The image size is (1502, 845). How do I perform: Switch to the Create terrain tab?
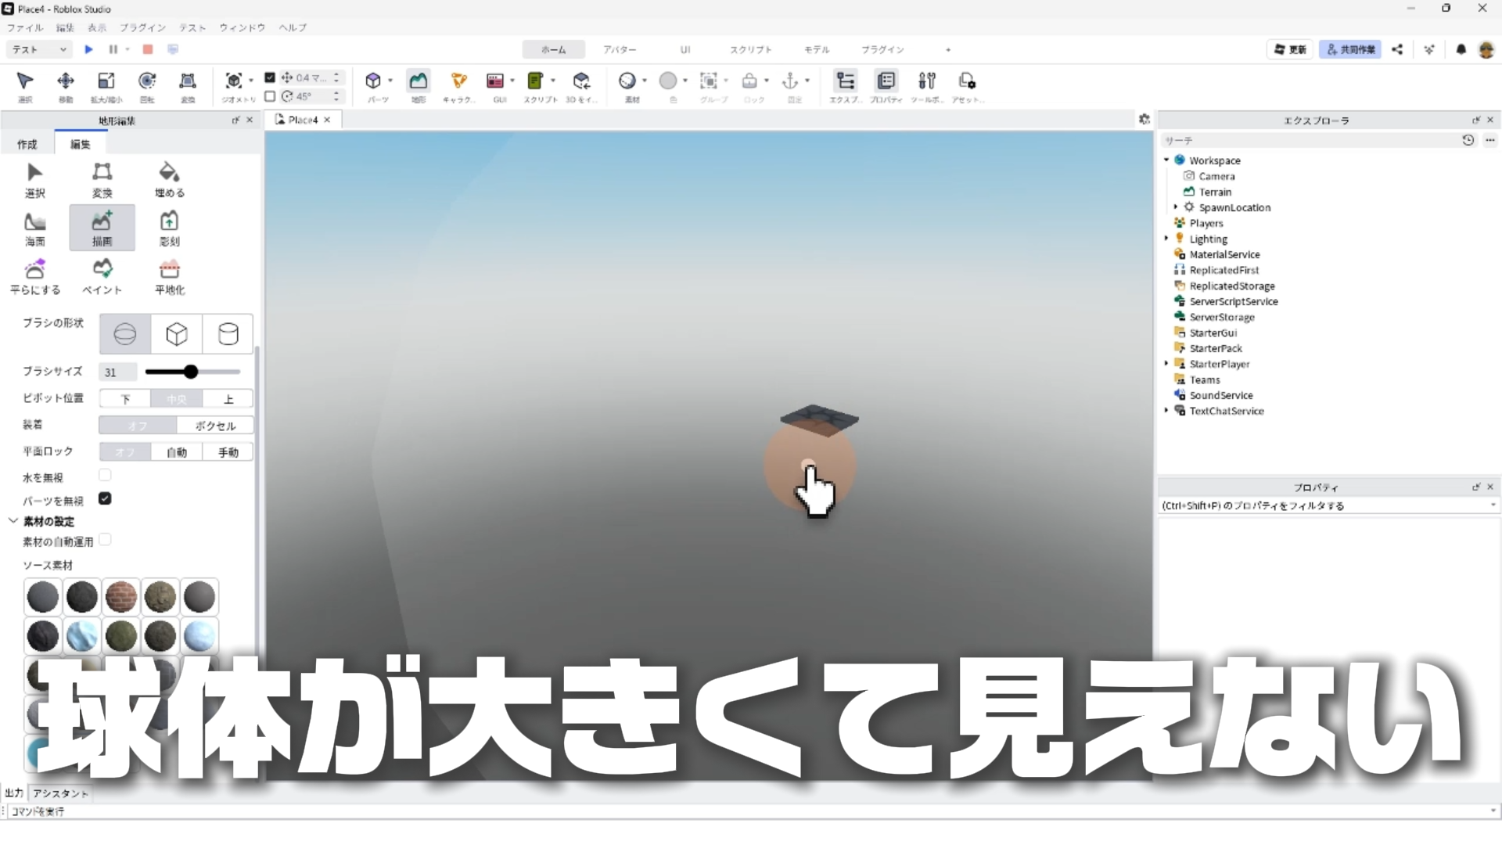pos(27,144)
